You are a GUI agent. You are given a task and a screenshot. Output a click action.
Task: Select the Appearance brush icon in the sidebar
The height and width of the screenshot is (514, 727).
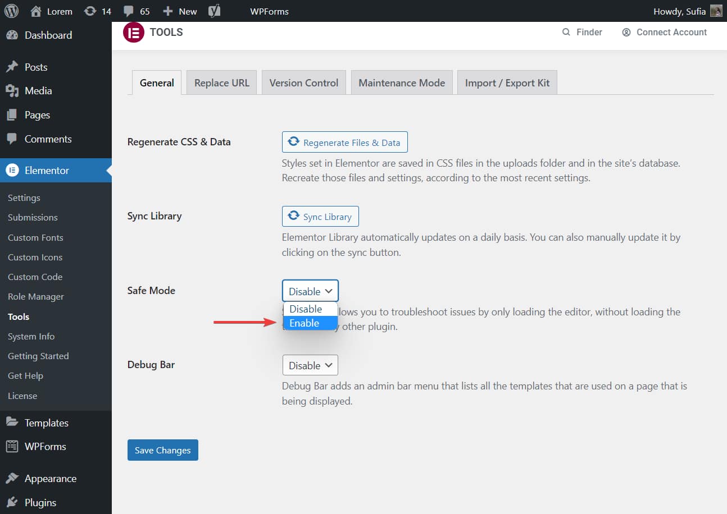12,478
